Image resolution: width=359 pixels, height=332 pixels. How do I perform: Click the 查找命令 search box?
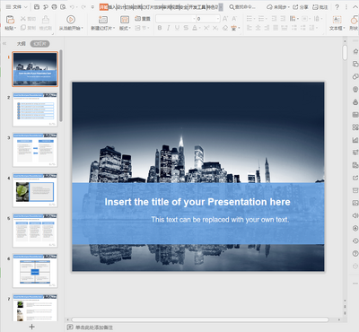(x=242, y=7)
